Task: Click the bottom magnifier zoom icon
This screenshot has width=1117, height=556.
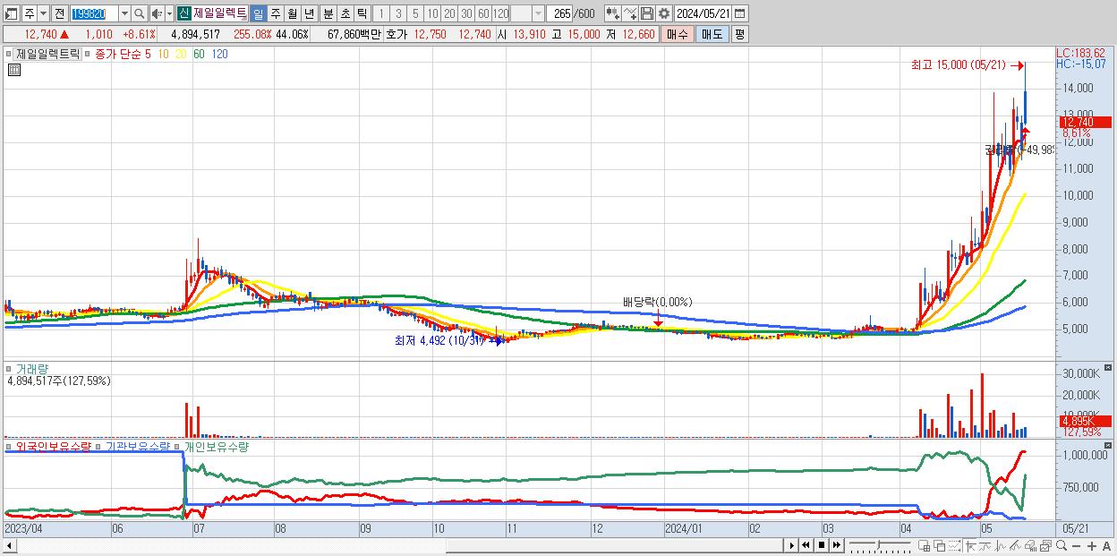Action: (1062, 545)
